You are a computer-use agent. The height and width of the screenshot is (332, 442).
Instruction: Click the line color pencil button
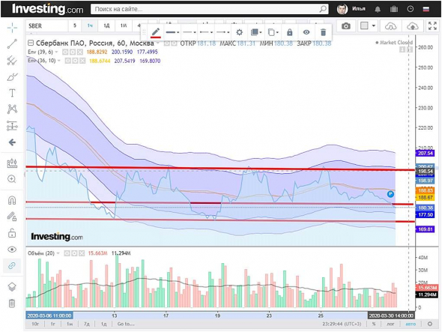pyautogui.click(x=156, y=32)
